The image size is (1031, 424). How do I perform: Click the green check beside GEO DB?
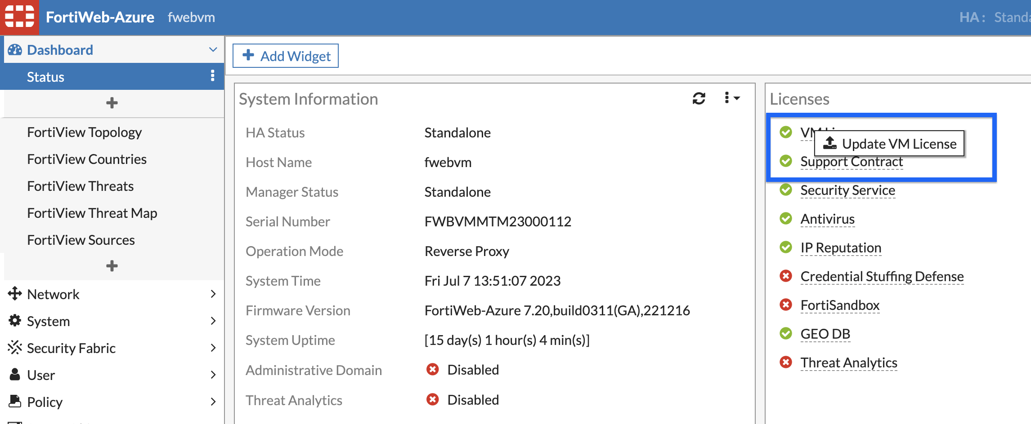(786, 333)
